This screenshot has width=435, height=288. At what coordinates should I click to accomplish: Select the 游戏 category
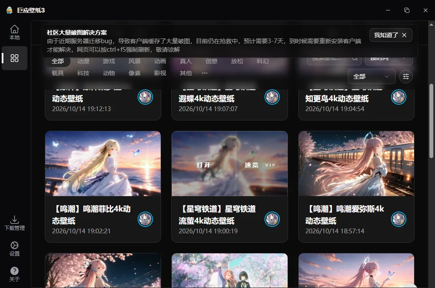coord(109,62)
